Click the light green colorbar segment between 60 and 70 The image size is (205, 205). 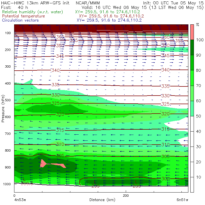coord(192,93)
